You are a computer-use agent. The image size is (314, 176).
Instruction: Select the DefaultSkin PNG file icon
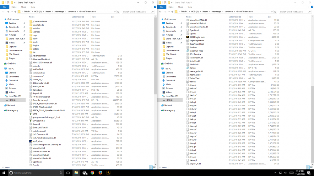[x=31, y=90]
